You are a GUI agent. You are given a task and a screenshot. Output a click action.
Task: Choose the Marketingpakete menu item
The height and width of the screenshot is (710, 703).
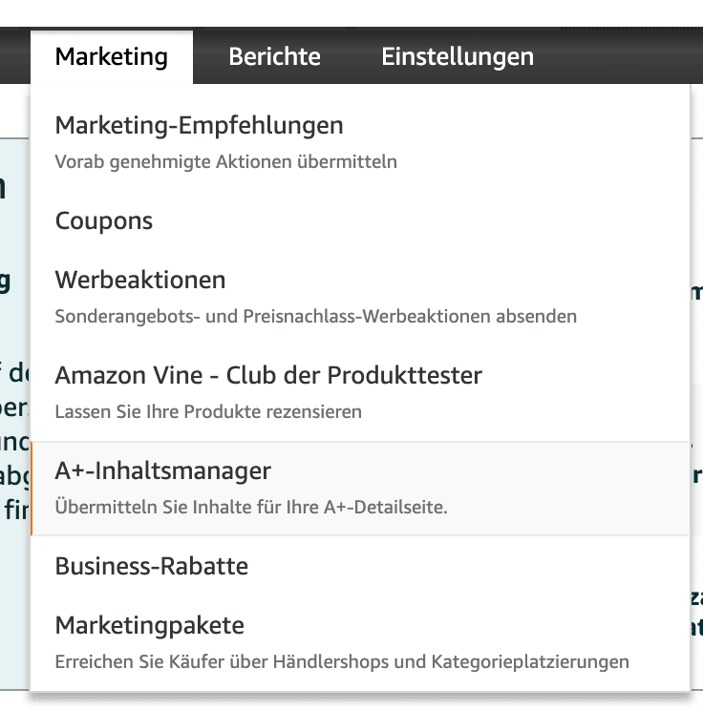tap(150, 626)
